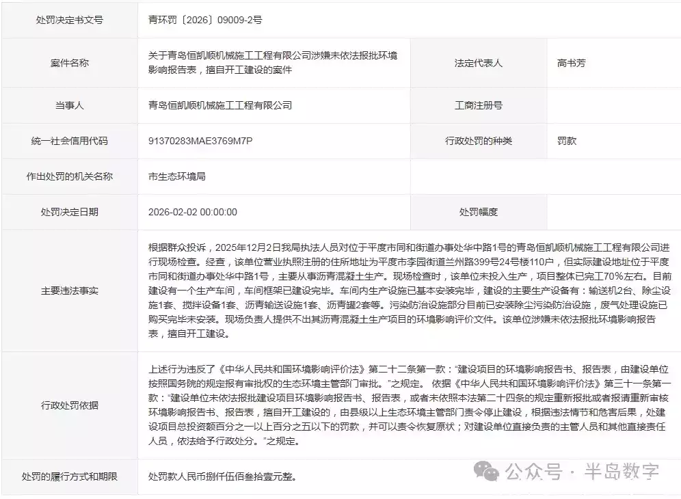Click the 主要违法事实 label cell
The image size is (681, 499).
point(69,291)
